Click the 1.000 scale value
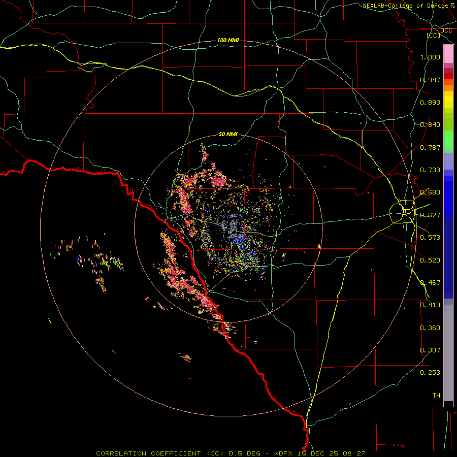This screenshot has height=457, width=457. [430, 57]
